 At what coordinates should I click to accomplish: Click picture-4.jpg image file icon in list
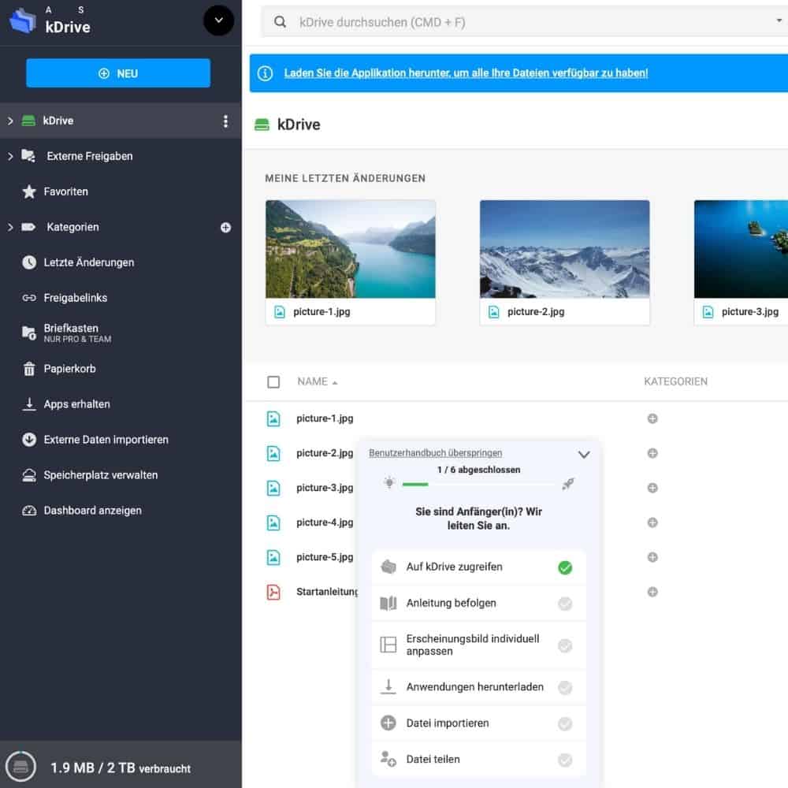273,522
